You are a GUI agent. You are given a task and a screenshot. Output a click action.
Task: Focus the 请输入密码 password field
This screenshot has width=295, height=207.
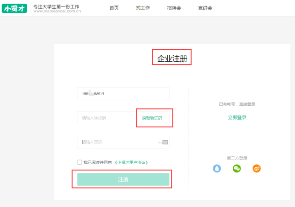pyautogui.click(x=123, y=142)
